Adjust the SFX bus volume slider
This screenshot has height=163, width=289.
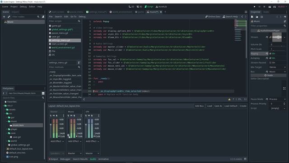point(86,128)
